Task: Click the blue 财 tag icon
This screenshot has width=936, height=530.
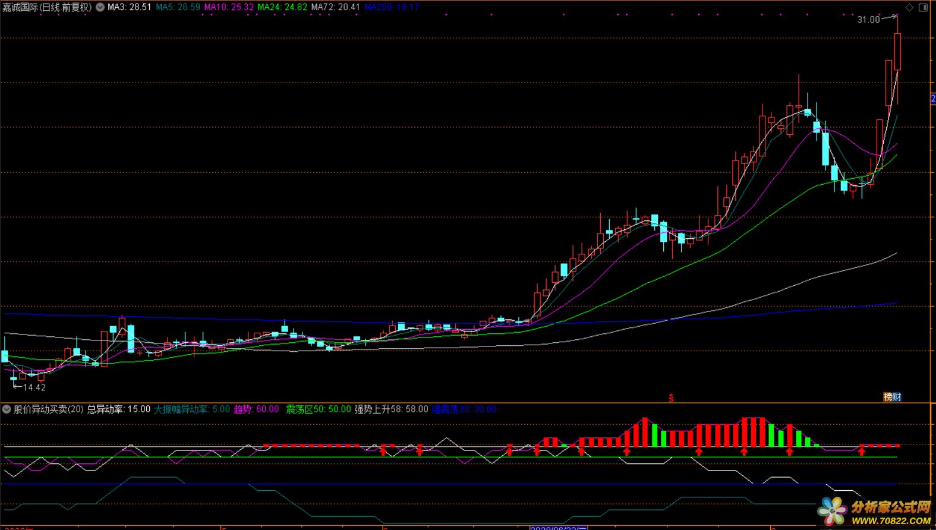Action: tap(897, 397)
